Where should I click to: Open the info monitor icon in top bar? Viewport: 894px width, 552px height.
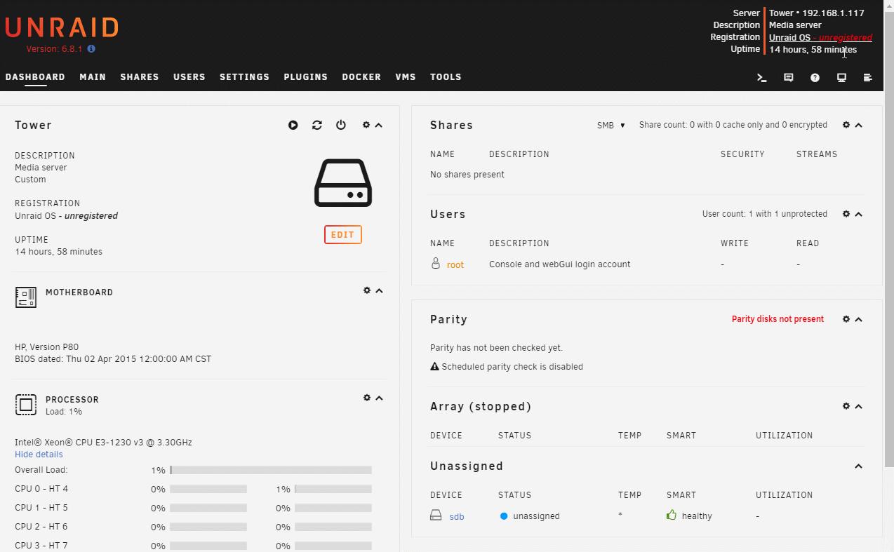pyautogui.click(x=841, y=78)
